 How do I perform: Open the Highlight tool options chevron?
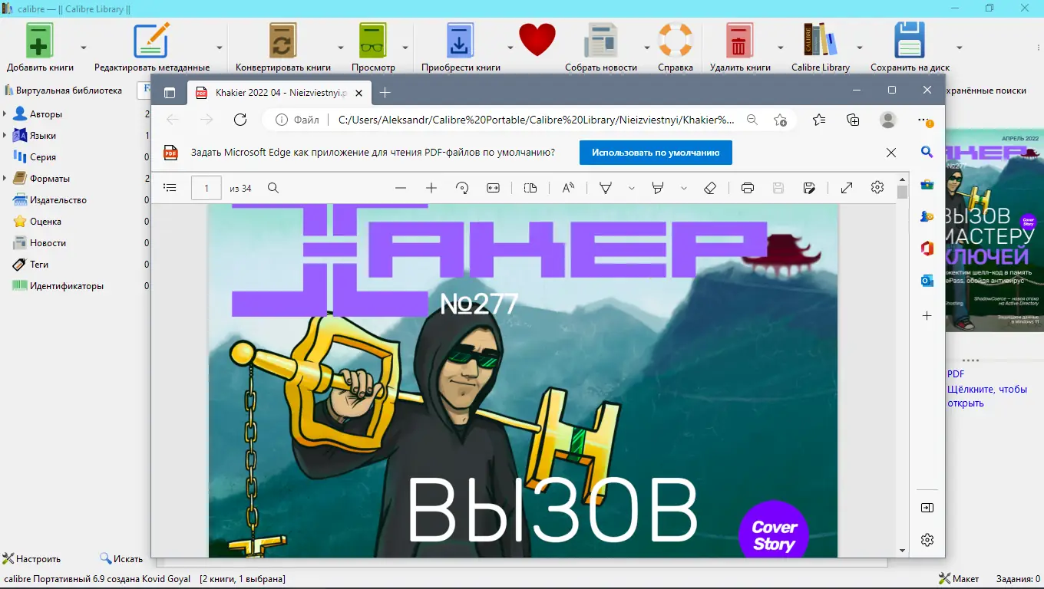(683, 188)
